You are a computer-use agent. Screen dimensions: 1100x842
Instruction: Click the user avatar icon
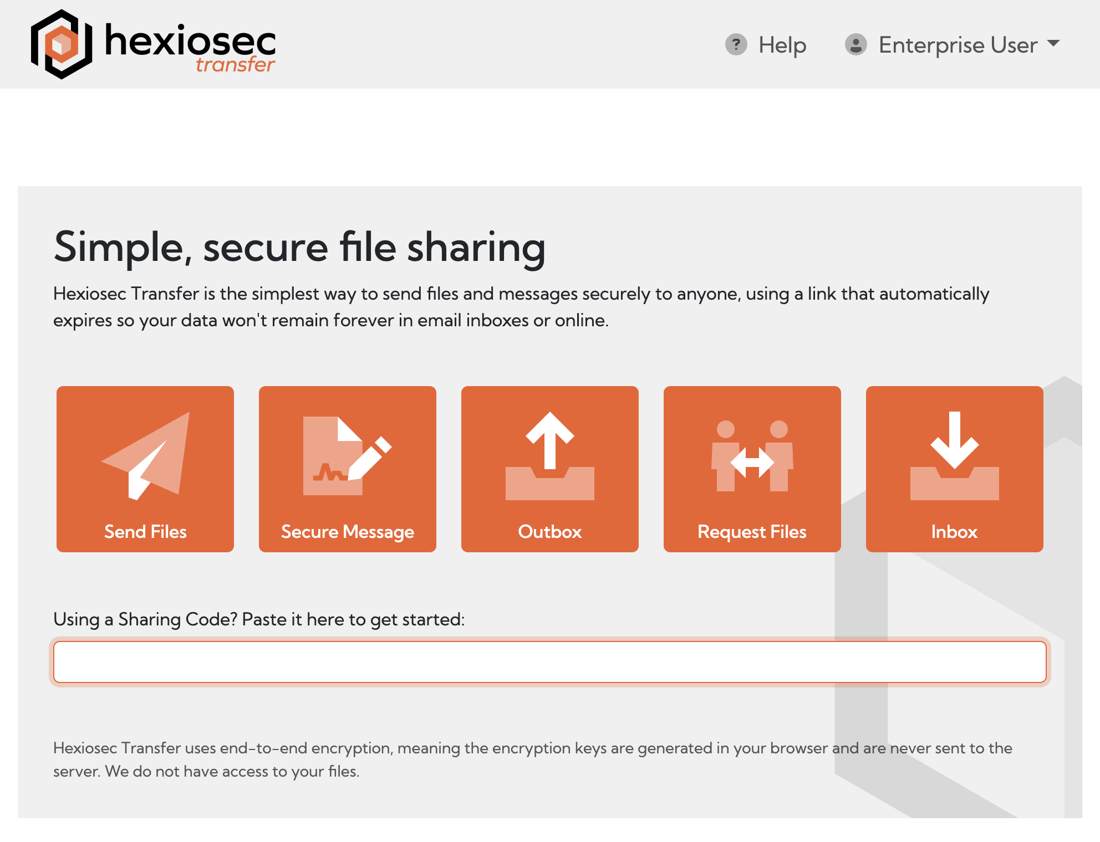pyautogui.click(x=855, y=44)
